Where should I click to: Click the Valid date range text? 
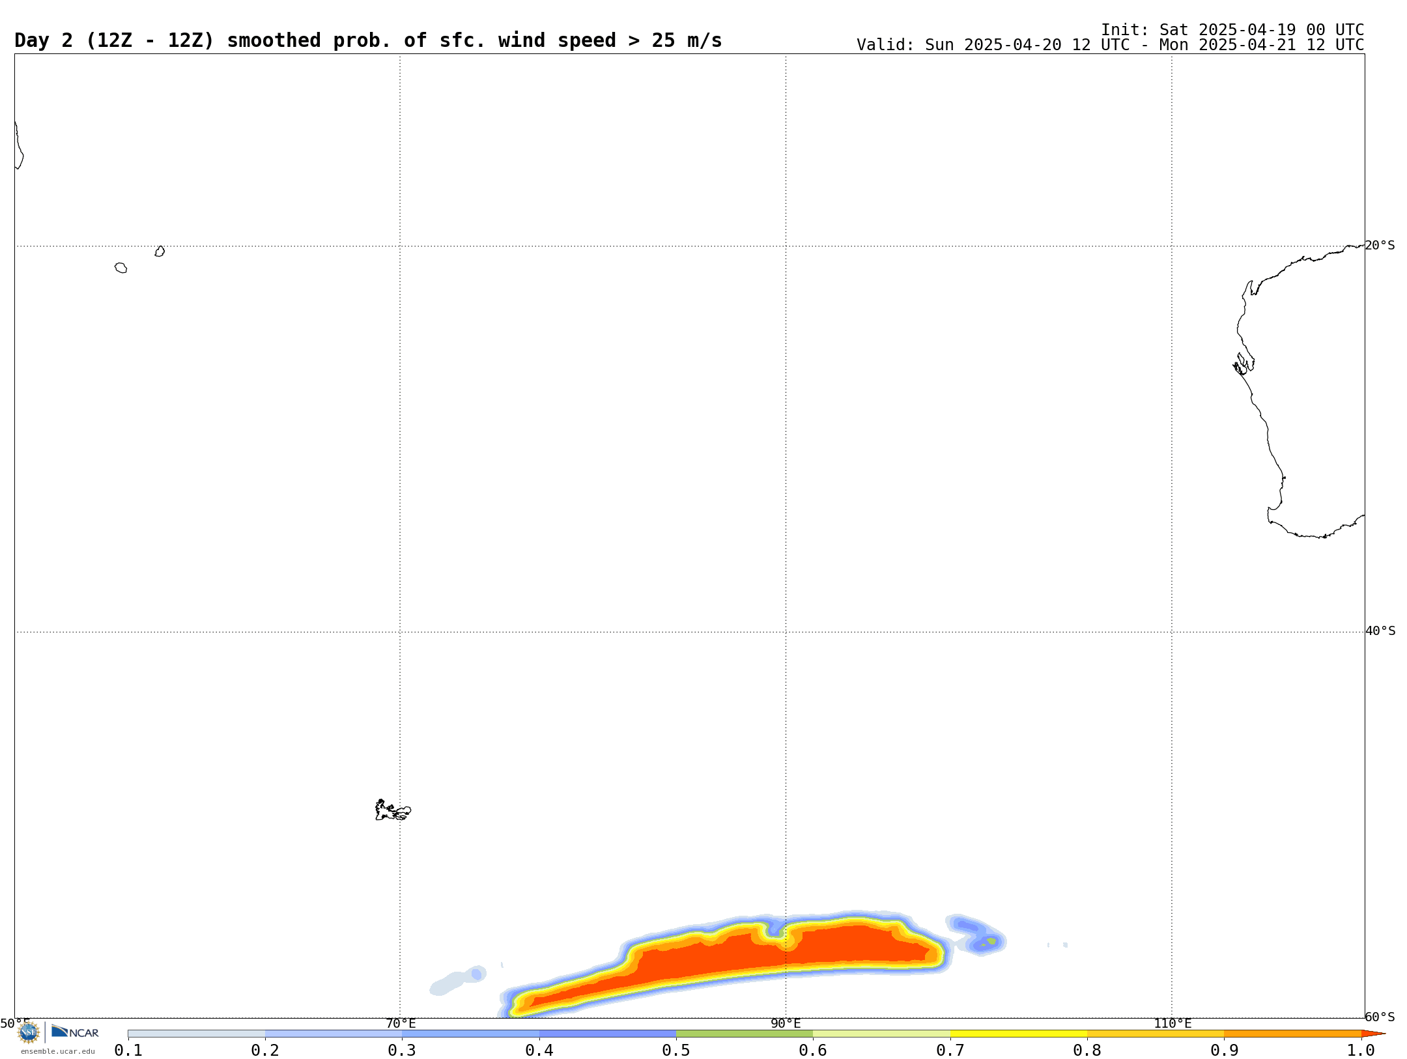pos(1110,45)
